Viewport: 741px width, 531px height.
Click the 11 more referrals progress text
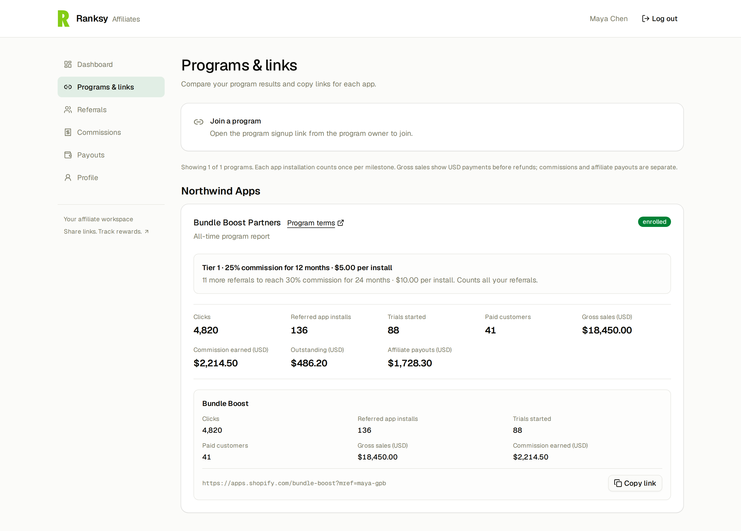pos(370,280)
